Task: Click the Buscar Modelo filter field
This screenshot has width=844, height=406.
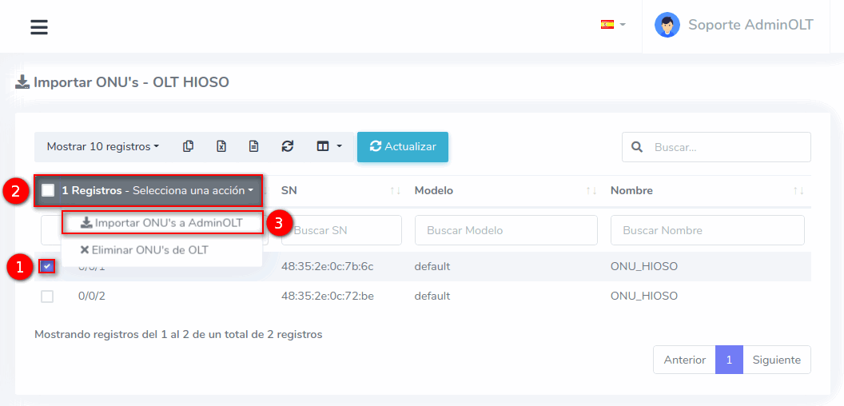Action: pos(505,230)
